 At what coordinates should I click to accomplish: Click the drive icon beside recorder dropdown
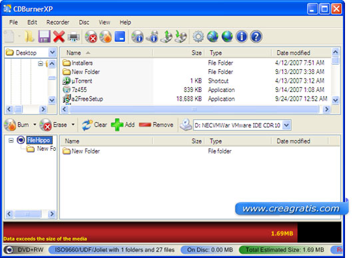[x=186, y=125]
